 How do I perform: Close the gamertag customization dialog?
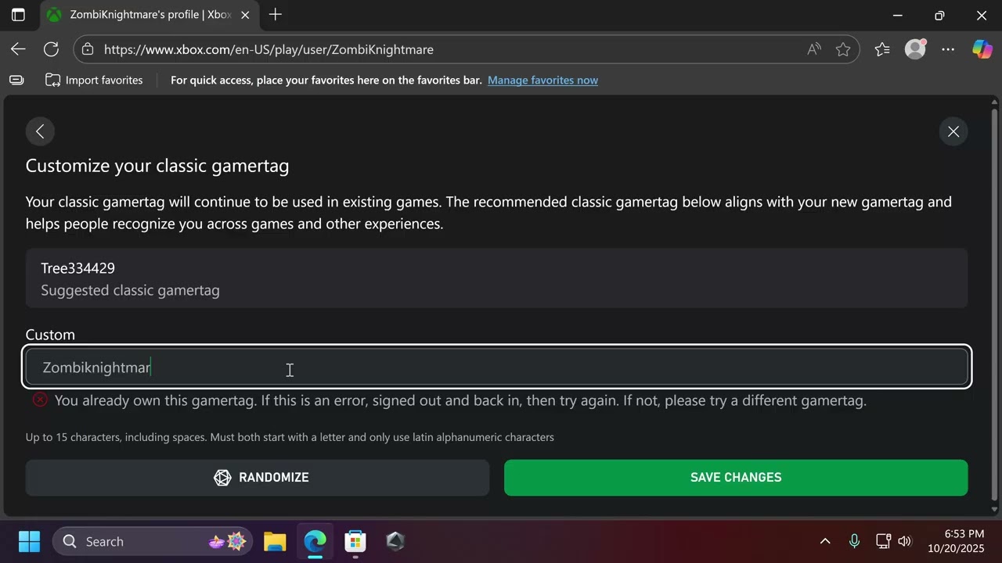(953, 131)
